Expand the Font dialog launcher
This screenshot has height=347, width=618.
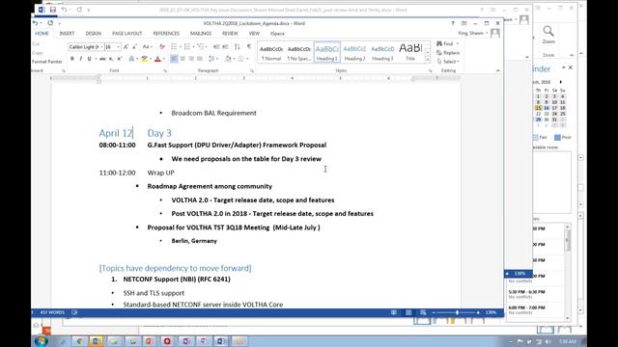(165, 70)
